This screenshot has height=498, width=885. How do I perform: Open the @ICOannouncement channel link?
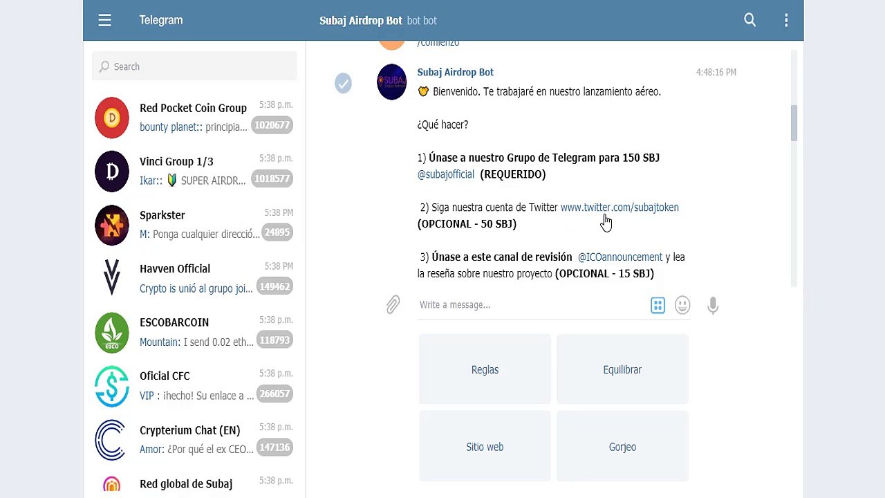point(620,257)
